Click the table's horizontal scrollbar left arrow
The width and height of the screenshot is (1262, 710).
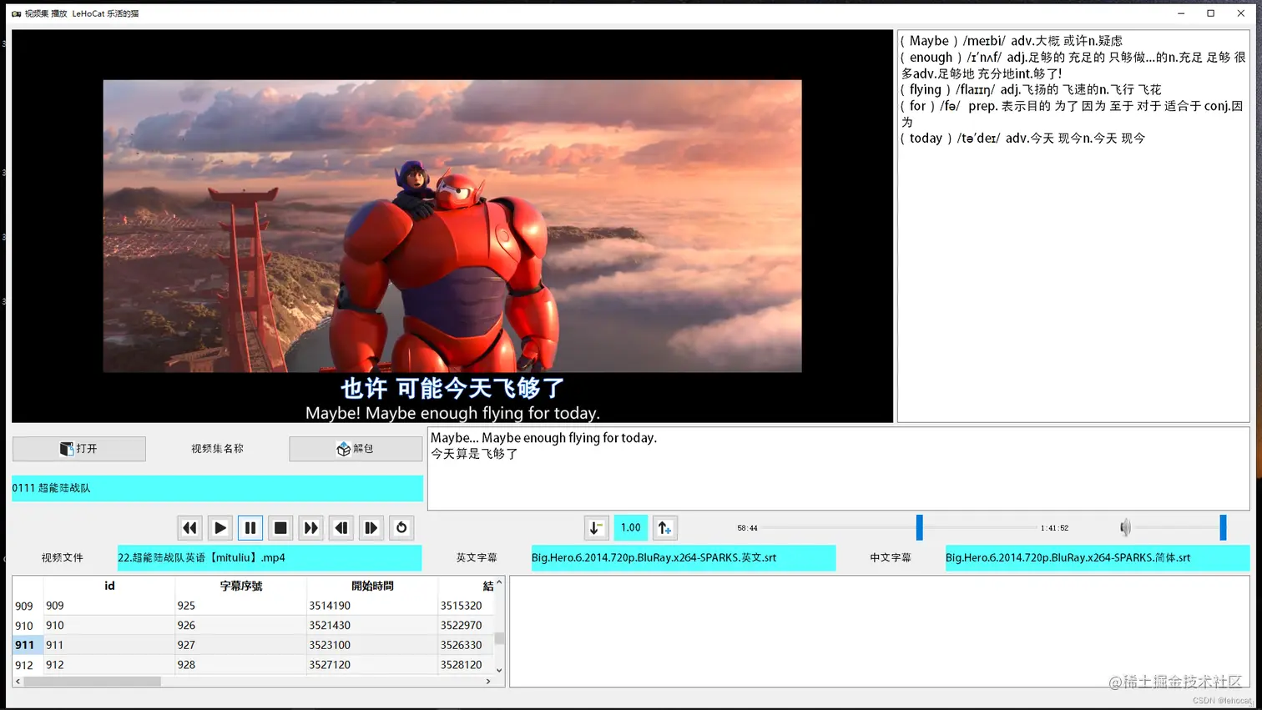[x=18, y=681]
